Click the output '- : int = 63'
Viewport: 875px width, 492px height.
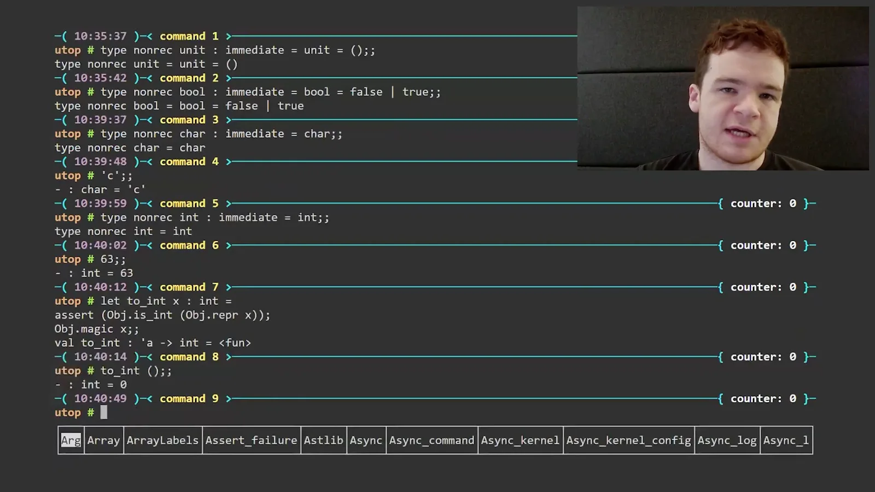(94, 273)
